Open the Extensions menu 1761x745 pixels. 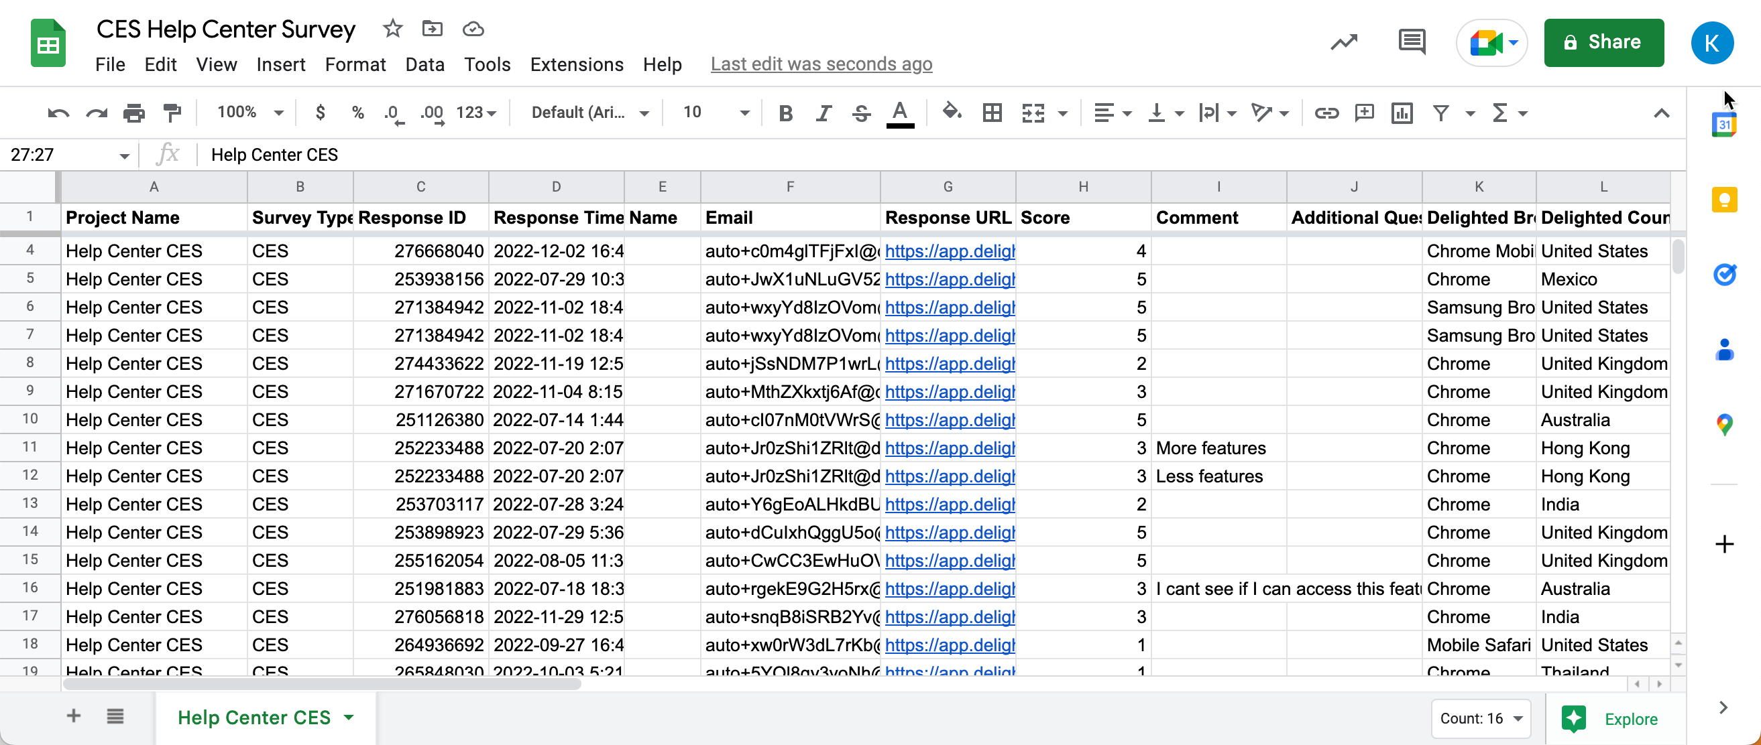click(576, 64)
